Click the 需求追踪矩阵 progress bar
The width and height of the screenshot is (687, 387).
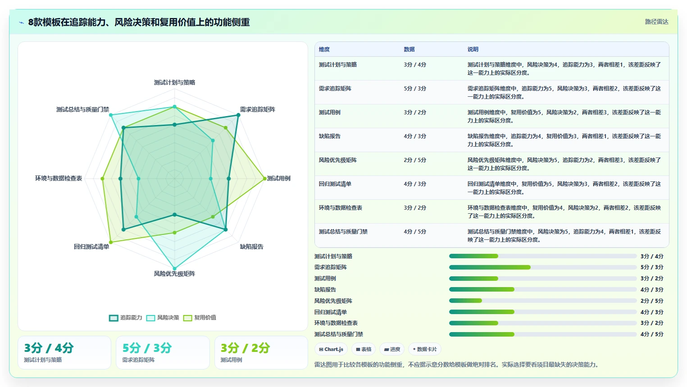543,267
